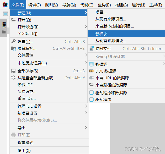Select 全部保存(S)
Image resolution: width=165 pixels, height=154 pixels.
[x=49, y=71]
